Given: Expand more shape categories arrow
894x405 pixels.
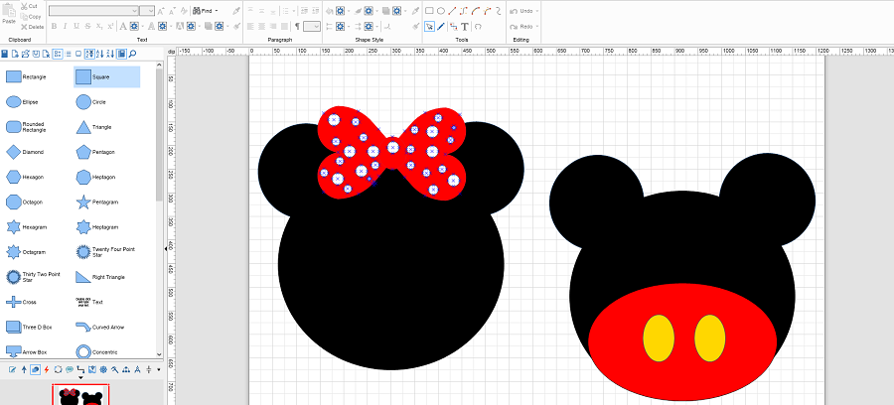Looking at the screenshot, I should click(159, 369).
